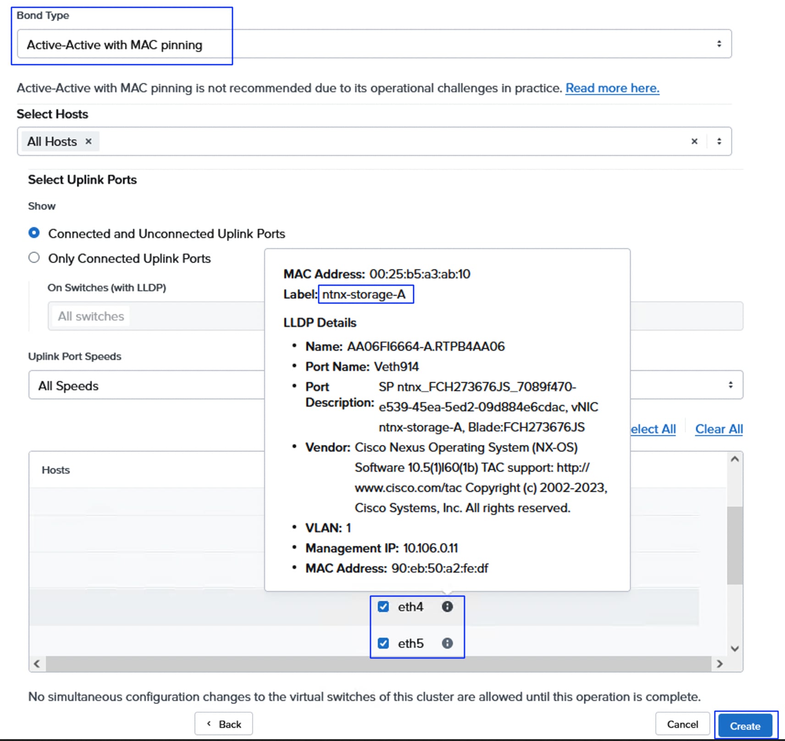Remove the All Hosts chip

(x=88, y=141)
